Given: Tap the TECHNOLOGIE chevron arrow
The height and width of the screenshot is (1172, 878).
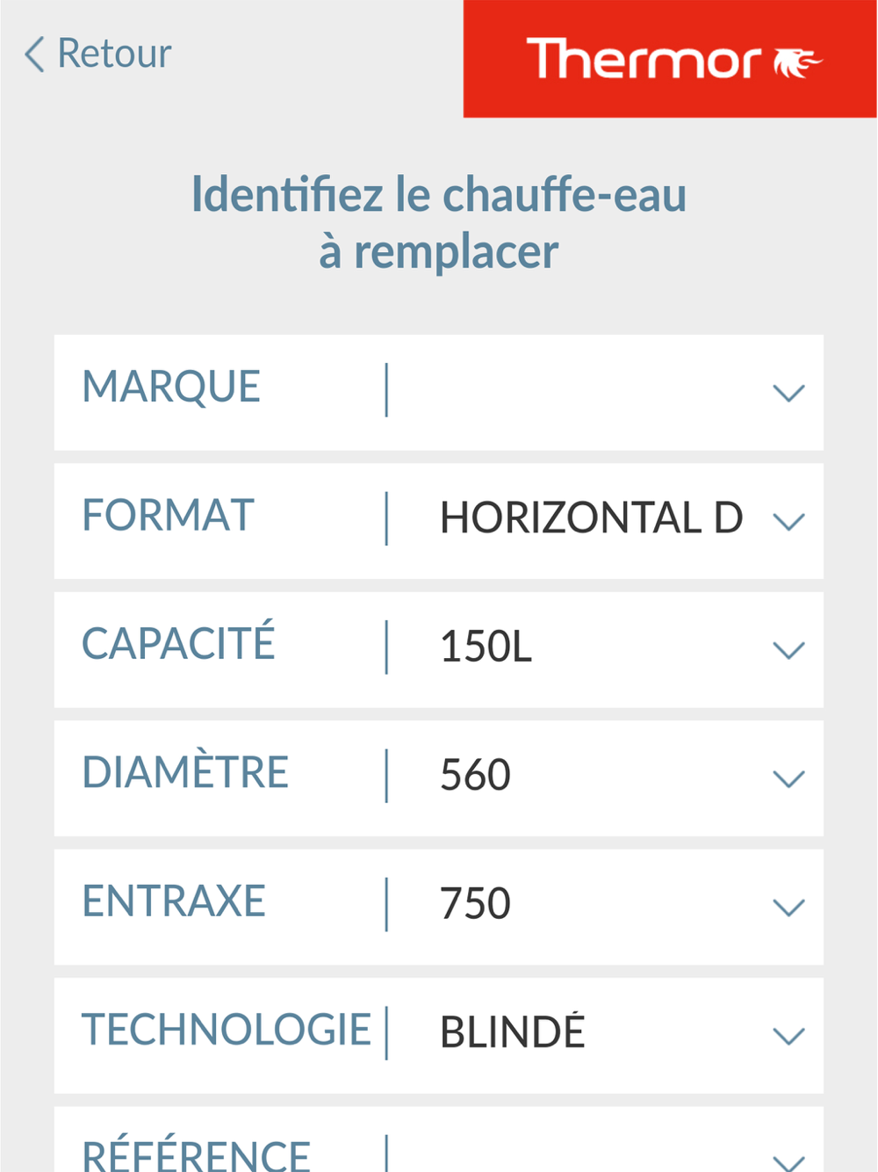Looking at the screenshot, I should point(788,1036).
